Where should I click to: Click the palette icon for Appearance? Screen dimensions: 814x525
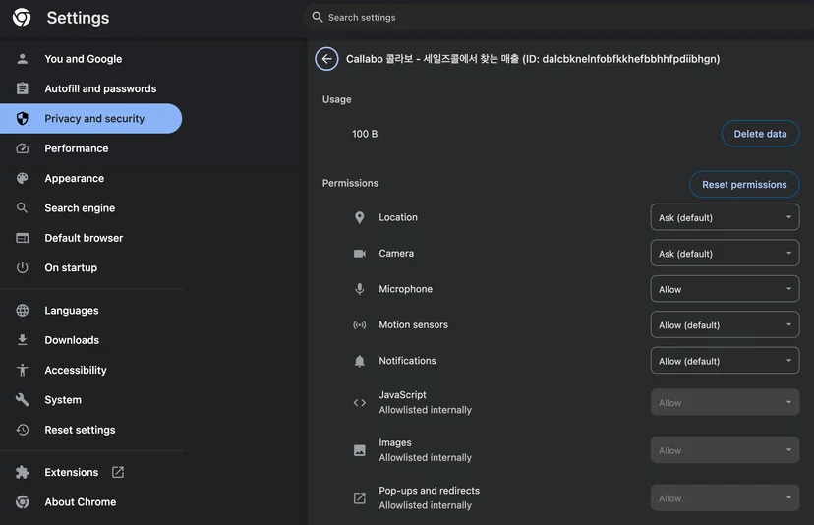[23, 178]
